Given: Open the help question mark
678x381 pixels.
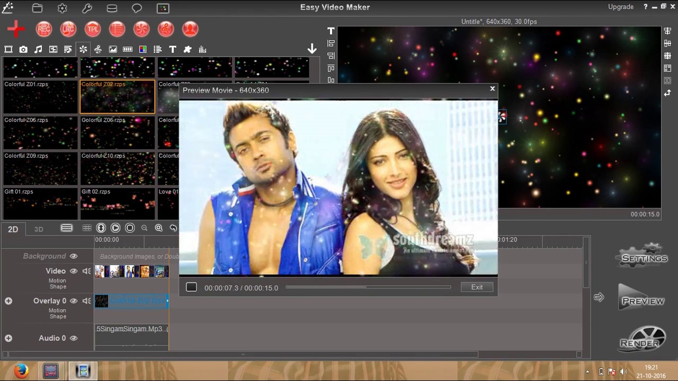Looking at the screenshot, I should (x=646, y=7).
